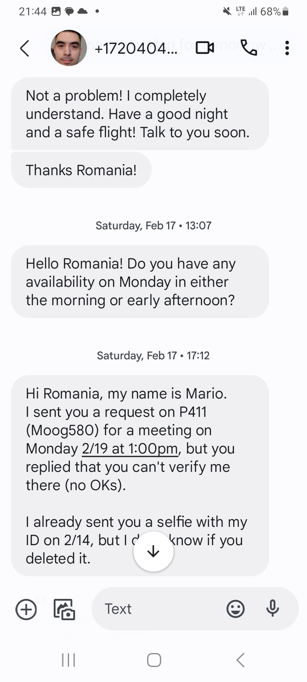Viewport: 307px width, 682px height.
Task: Tap the back arrow in the header
Action: [x=25, y=48]
